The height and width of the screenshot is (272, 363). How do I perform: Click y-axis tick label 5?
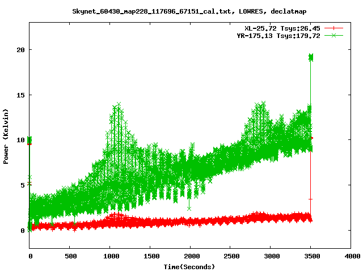coord(23,185)
